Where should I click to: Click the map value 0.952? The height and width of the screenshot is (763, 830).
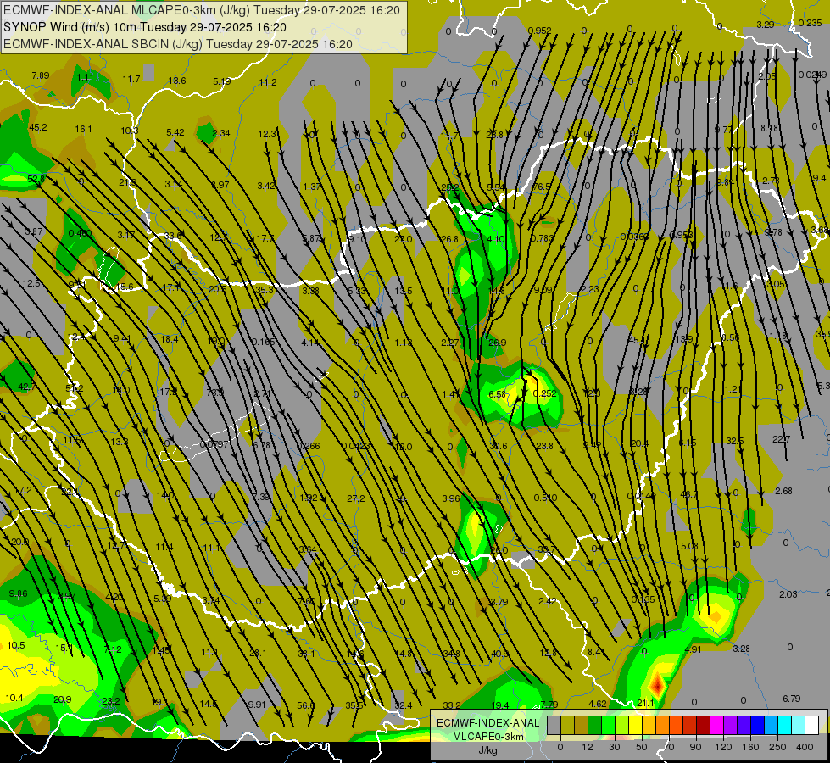(539, 31)
